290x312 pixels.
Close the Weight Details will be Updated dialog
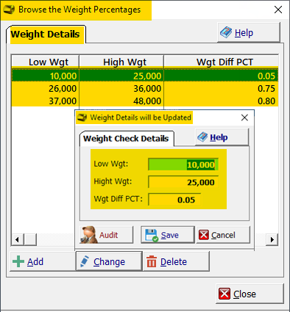pyautogui.click(x=244, y=117)
